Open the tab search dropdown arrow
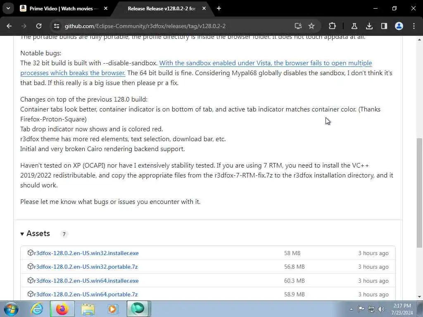 coord(8,8)
